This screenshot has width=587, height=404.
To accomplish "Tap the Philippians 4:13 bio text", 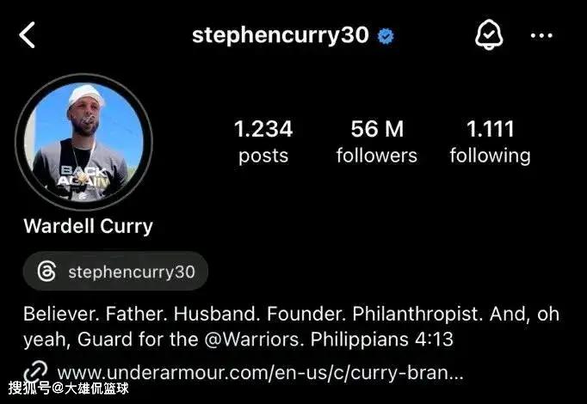I will tap(382, 340).
